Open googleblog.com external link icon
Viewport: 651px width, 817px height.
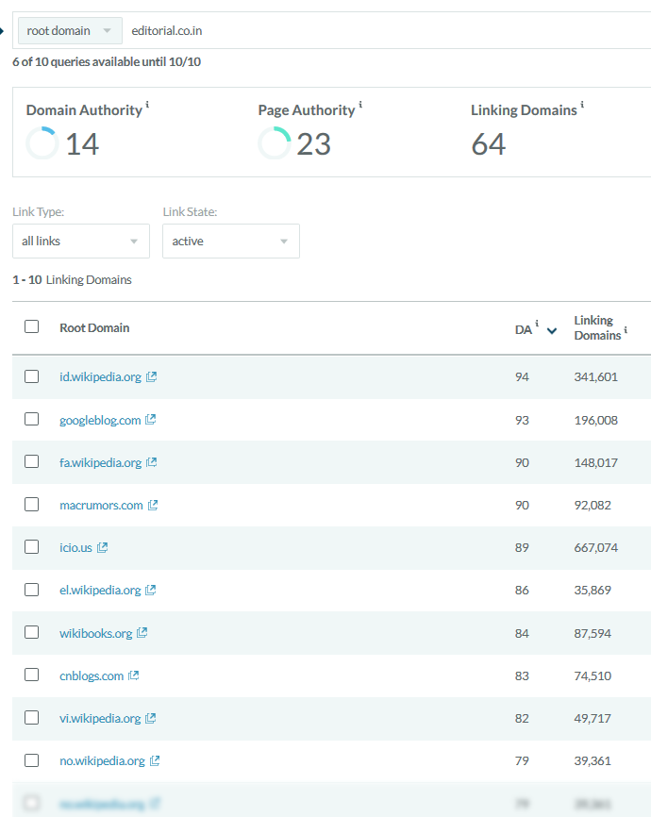(151, 420)
